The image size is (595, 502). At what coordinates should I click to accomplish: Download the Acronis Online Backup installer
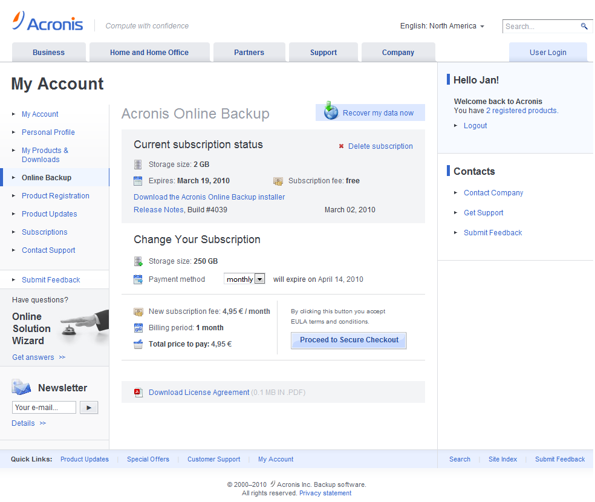[209, 197]
